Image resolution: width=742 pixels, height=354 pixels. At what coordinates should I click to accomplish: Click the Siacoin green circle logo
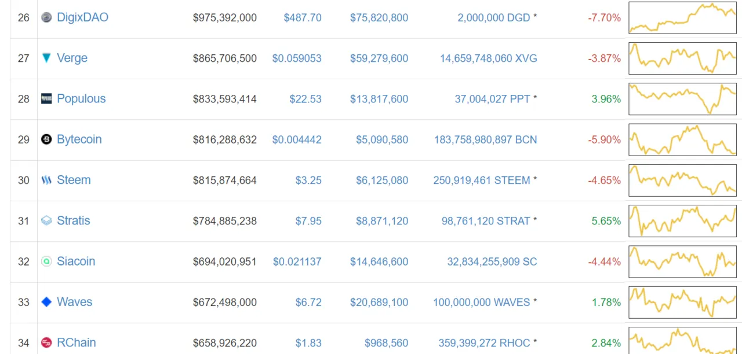[x=46, y=261]
